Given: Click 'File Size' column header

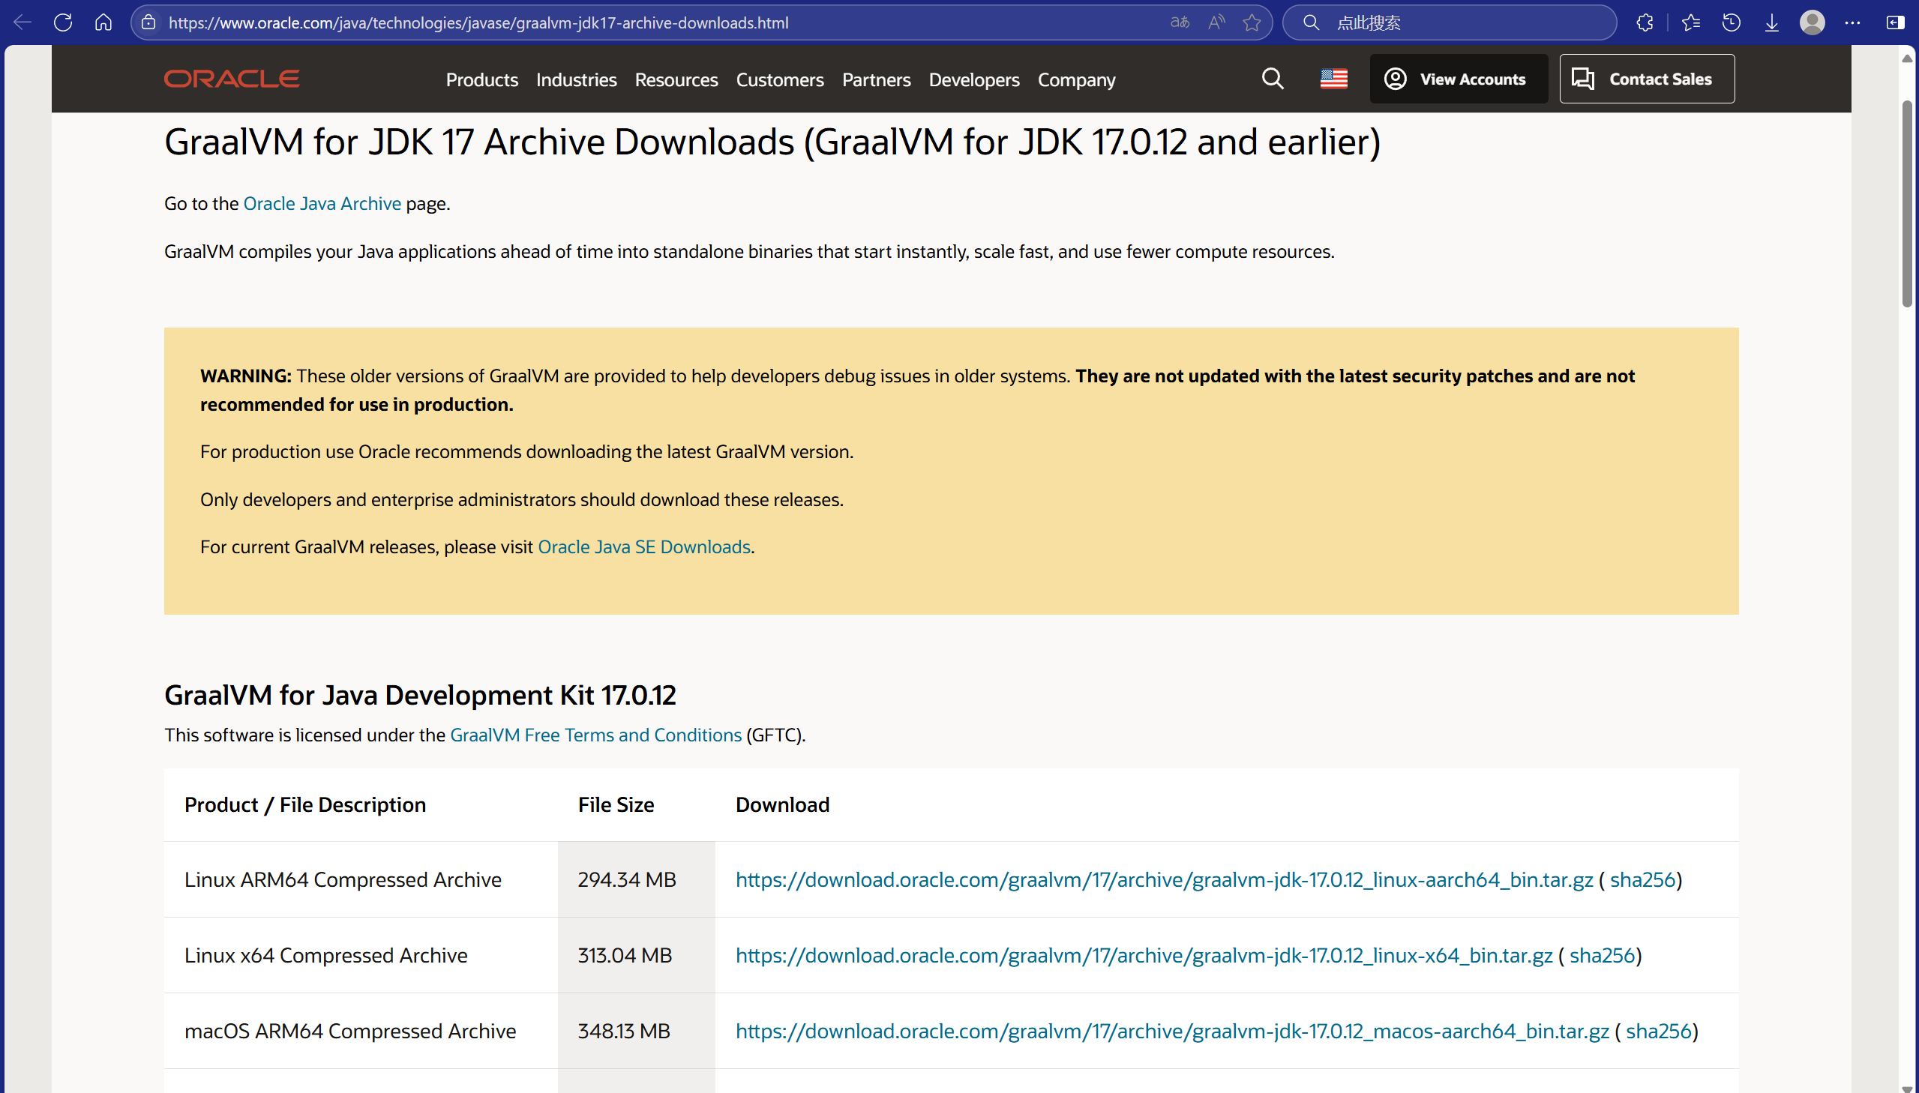Looking at the screenshot, I should point(616,804).
